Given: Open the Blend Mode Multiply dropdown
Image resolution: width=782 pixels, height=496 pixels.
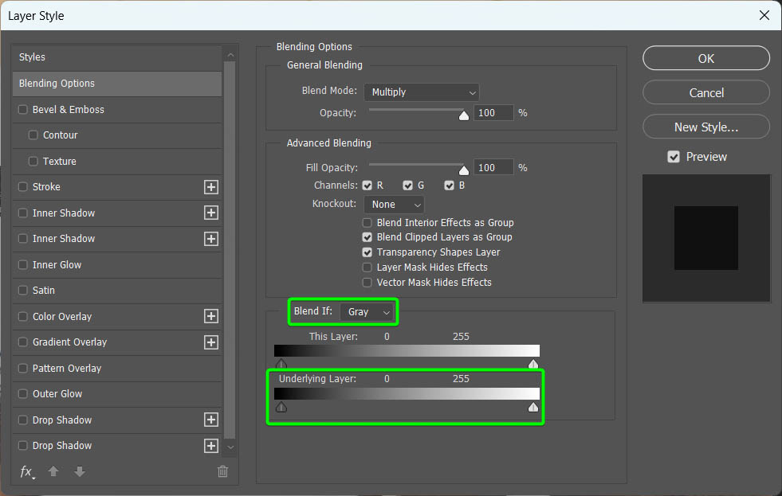Looking at the screenshot, I should click(x=422, y=92).
